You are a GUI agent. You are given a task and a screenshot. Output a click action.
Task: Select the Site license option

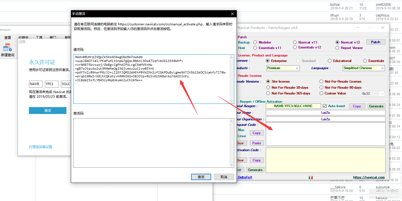coord(268,82)
